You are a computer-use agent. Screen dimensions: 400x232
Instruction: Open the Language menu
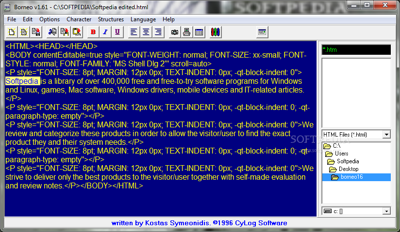[x=143, y=19]
